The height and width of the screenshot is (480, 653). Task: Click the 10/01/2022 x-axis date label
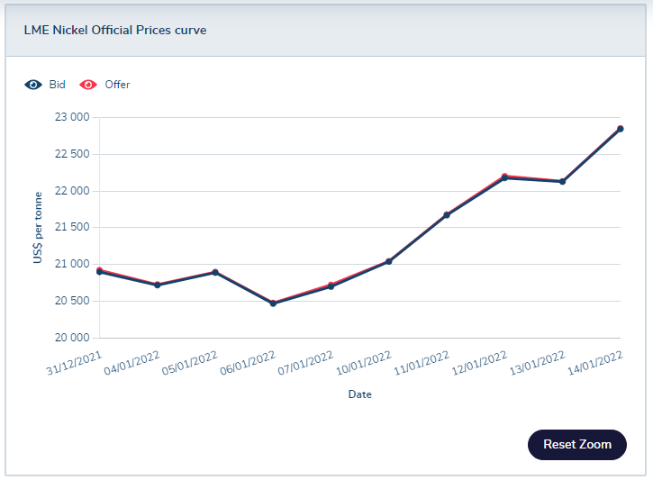pos(364,363)
